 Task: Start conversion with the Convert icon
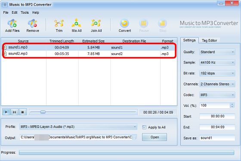tap(124, 24)
